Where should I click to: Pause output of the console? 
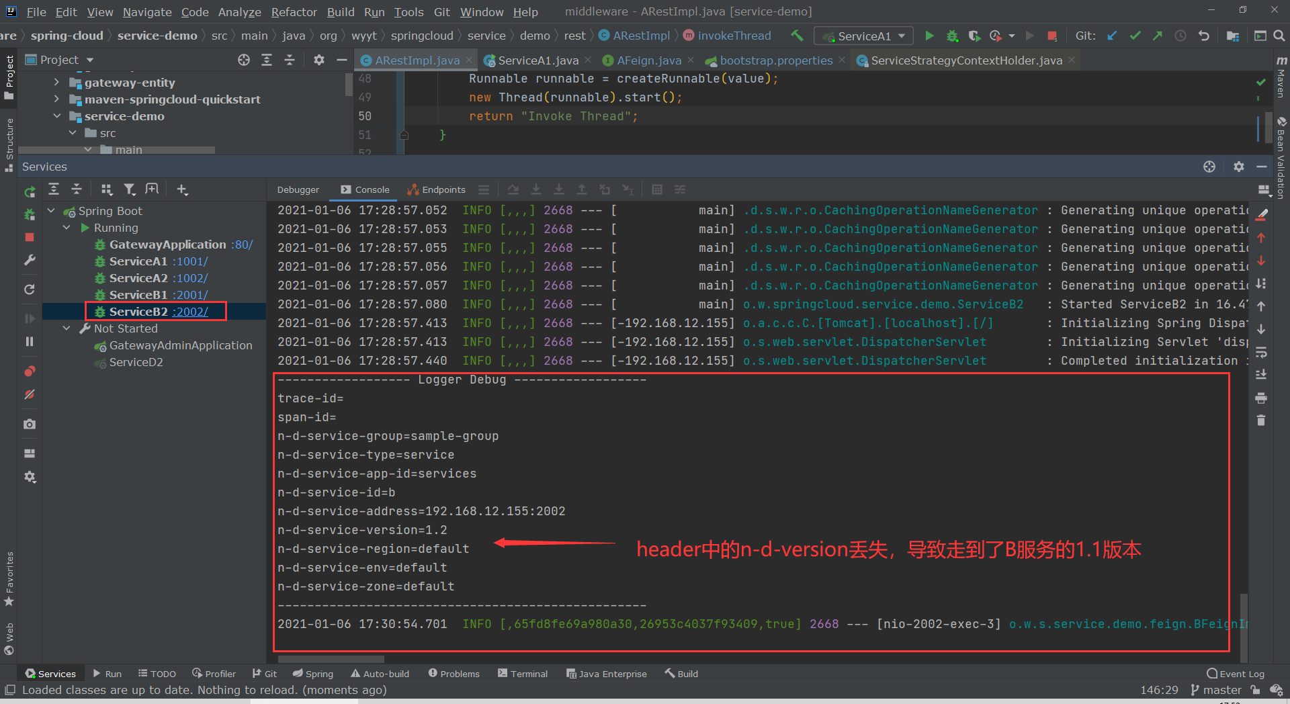(x=30, y=341)
